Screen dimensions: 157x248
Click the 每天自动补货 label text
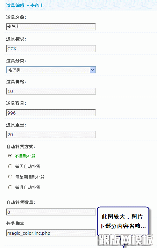28,166
